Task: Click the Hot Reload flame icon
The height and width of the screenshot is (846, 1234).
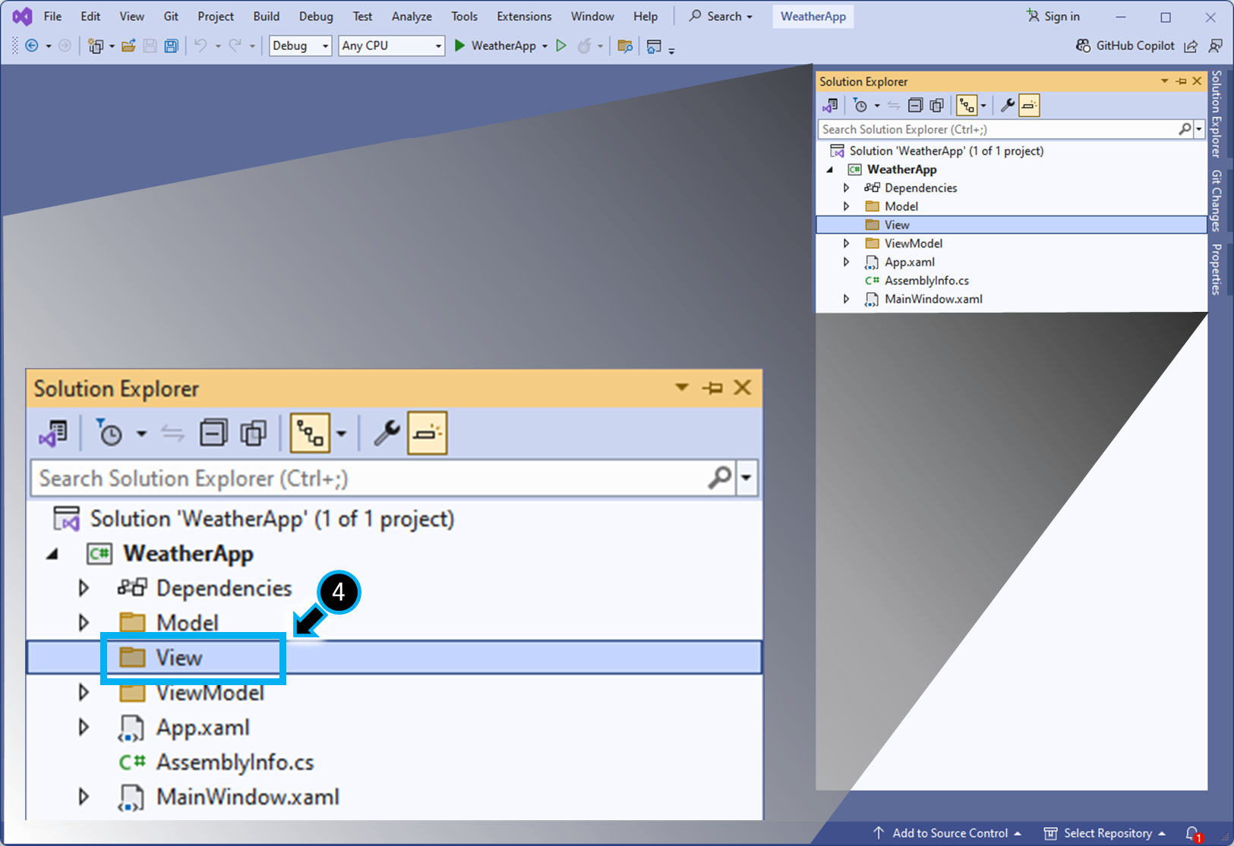Action: tap(584, 46)
